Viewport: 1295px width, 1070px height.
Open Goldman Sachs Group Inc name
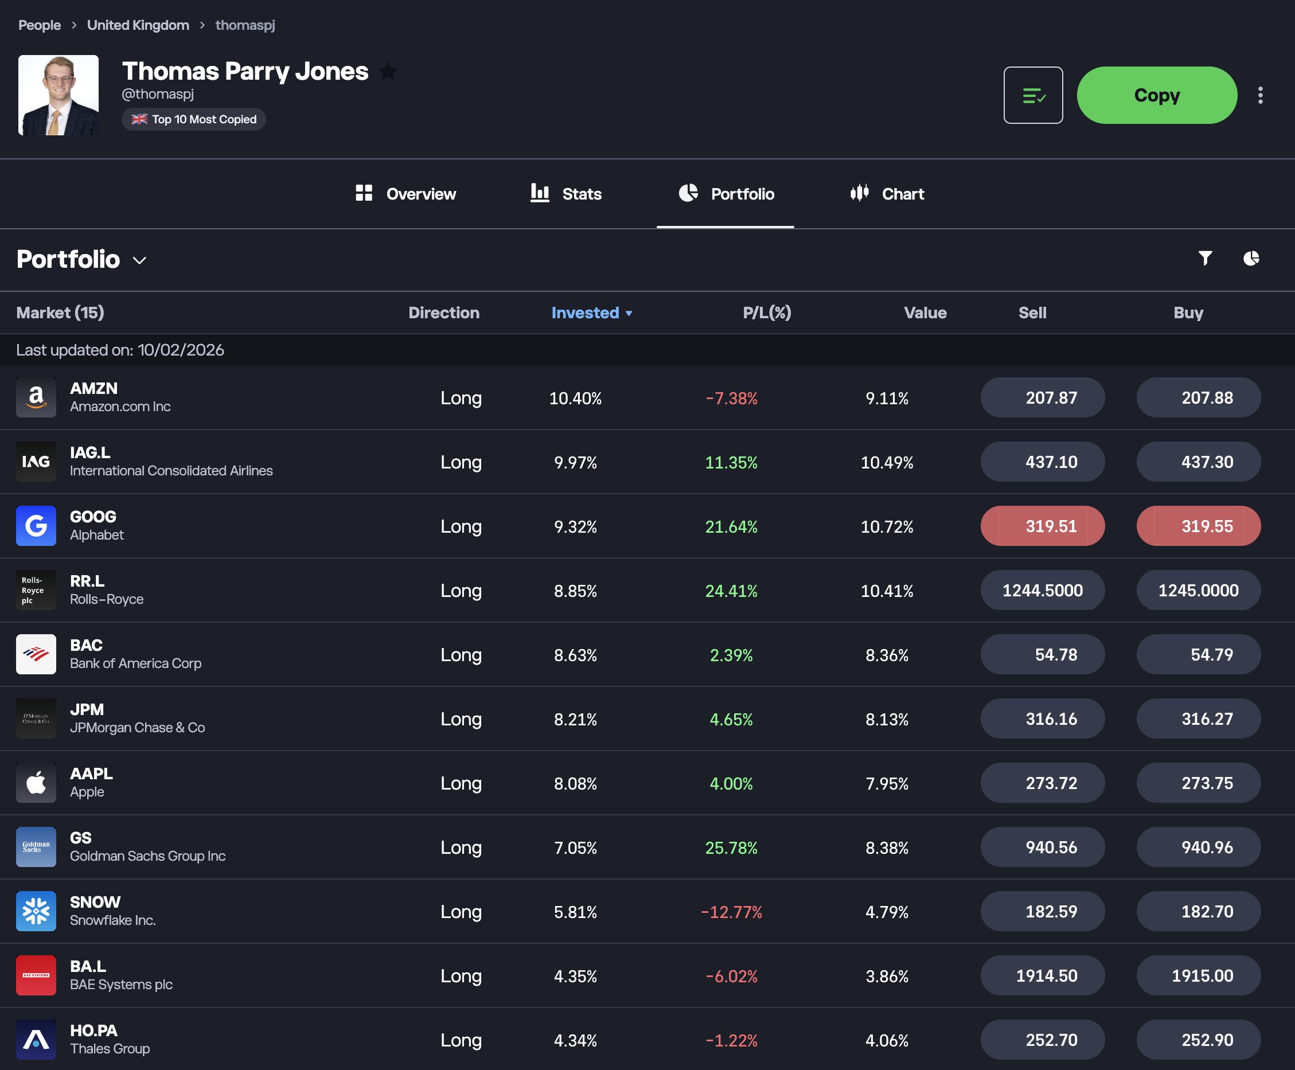point(147,856)
